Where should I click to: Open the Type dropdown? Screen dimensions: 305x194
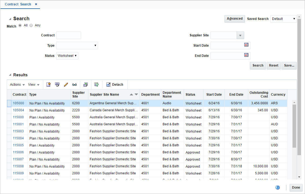click(96, 45)
